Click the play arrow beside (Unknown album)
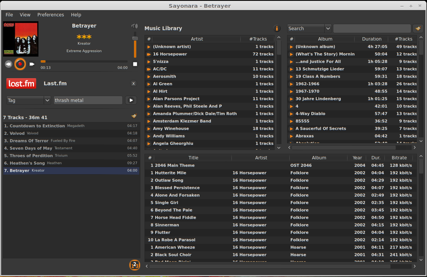Image resolution: width=427 pixels, height=277 pixels. 292,47
